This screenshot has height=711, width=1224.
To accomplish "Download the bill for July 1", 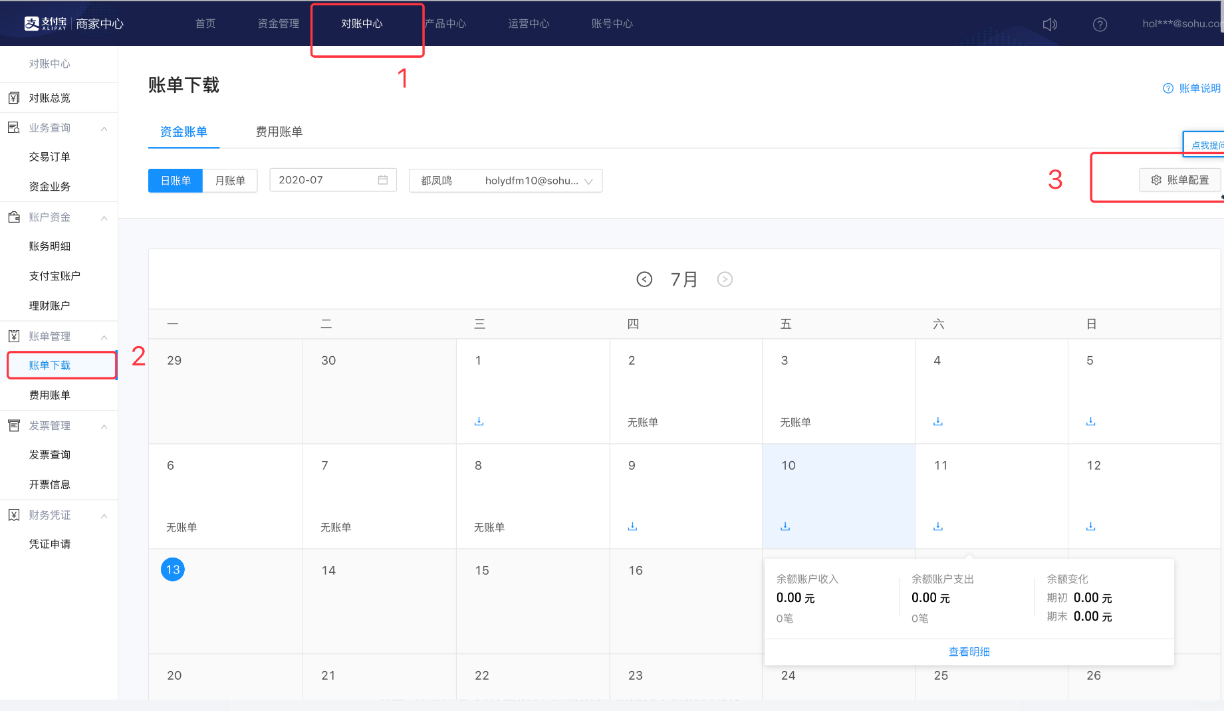I will pyautogui.click(x=479, y=421).
